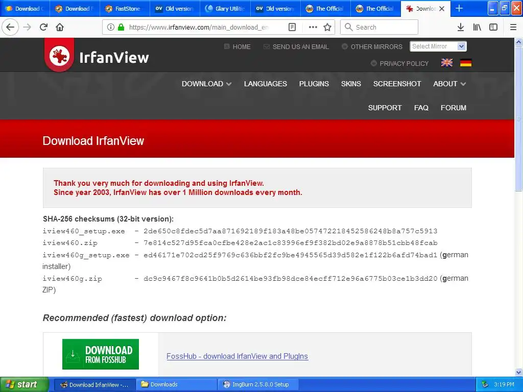The width and height of the screenshot is (523, 392).
Task: Close the current IrfanView download tab
Action: coord(442,9)
